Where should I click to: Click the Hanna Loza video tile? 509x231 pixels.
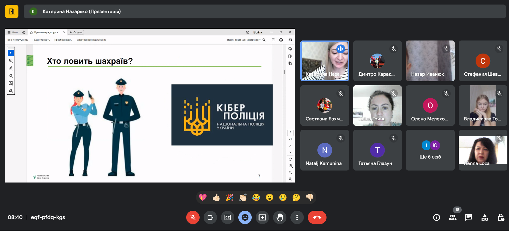click(483, 150)
